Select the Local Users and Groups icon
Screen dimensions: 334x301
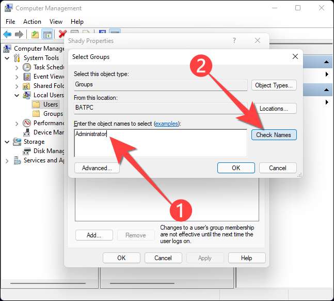point(27,95)
